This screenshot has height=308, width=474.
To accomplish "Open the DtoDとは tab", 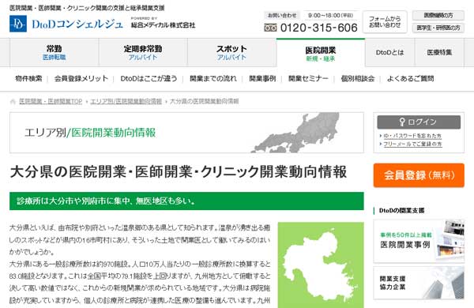I will click(390, 52).
